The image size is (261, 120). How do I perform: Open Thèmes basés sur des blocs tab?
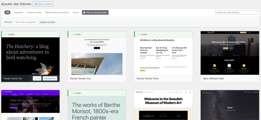tap(57, 12)
